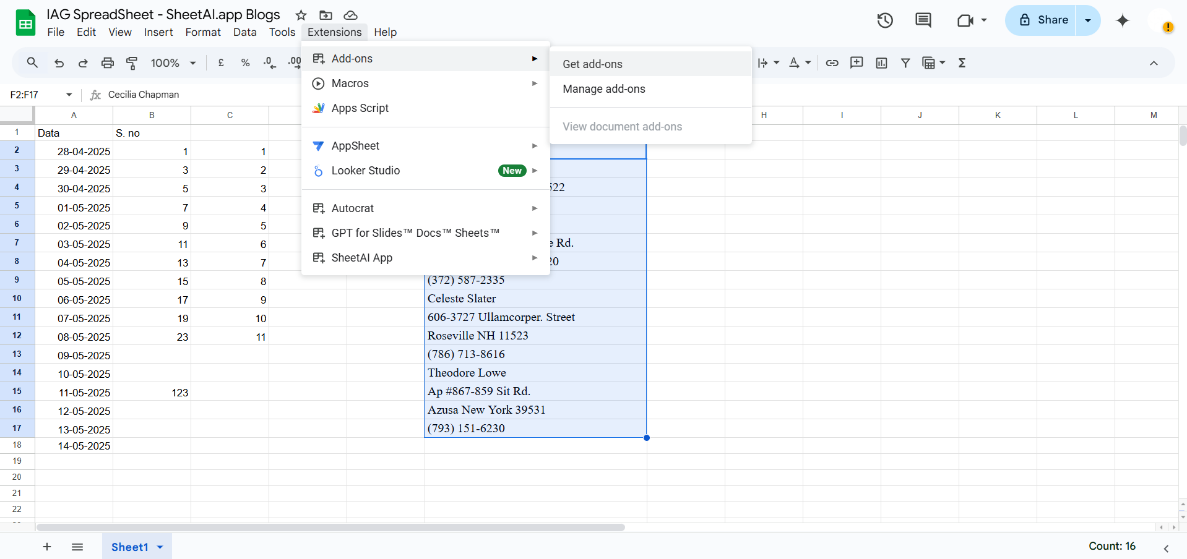Viewport: 1187px width, 559px height.
Task: Format cells as currency (£)
Action: click(x=221, y=62)
